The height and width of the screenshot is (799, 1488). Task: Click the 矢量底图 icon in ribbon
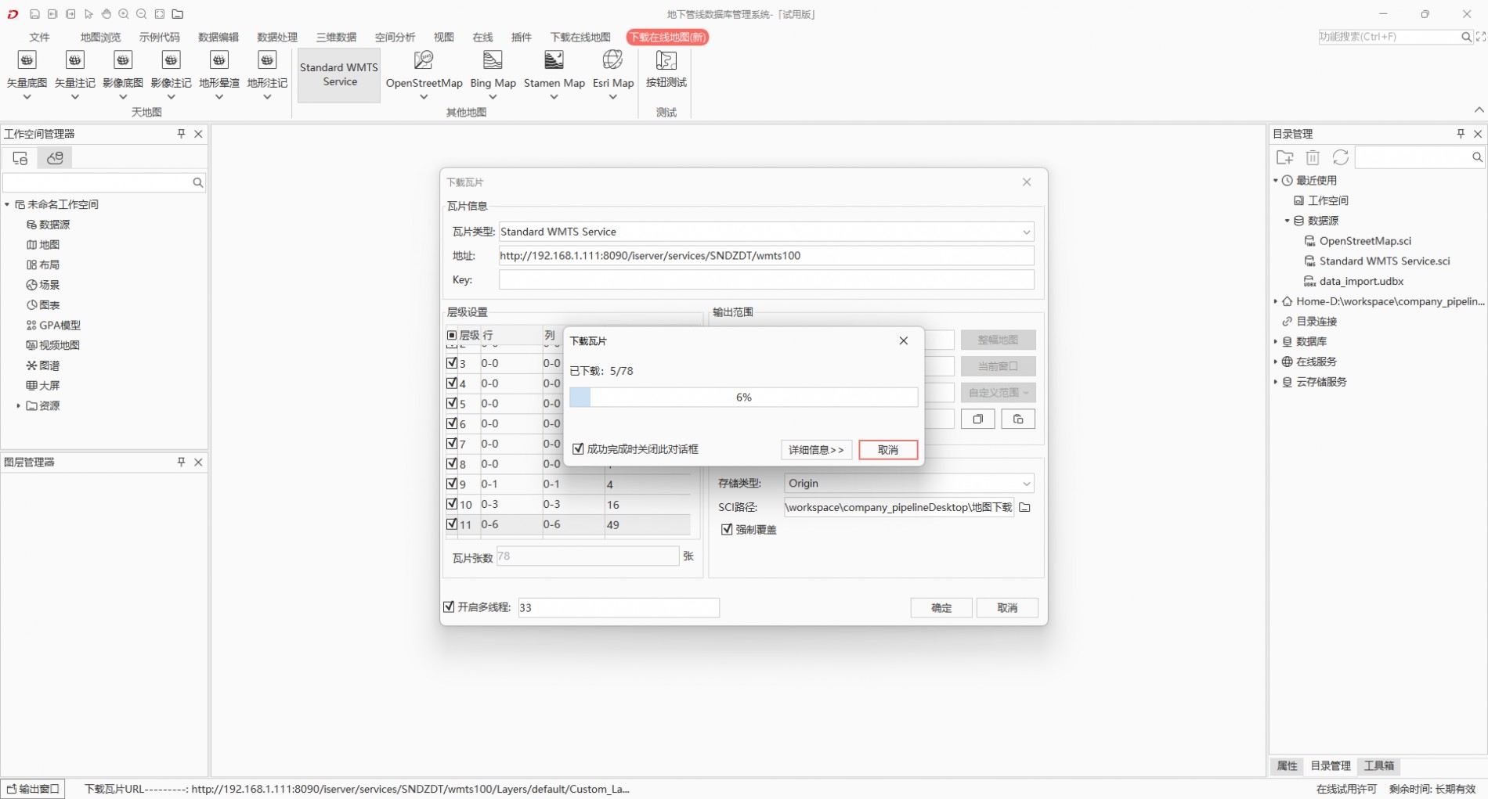tap(27, 61)
